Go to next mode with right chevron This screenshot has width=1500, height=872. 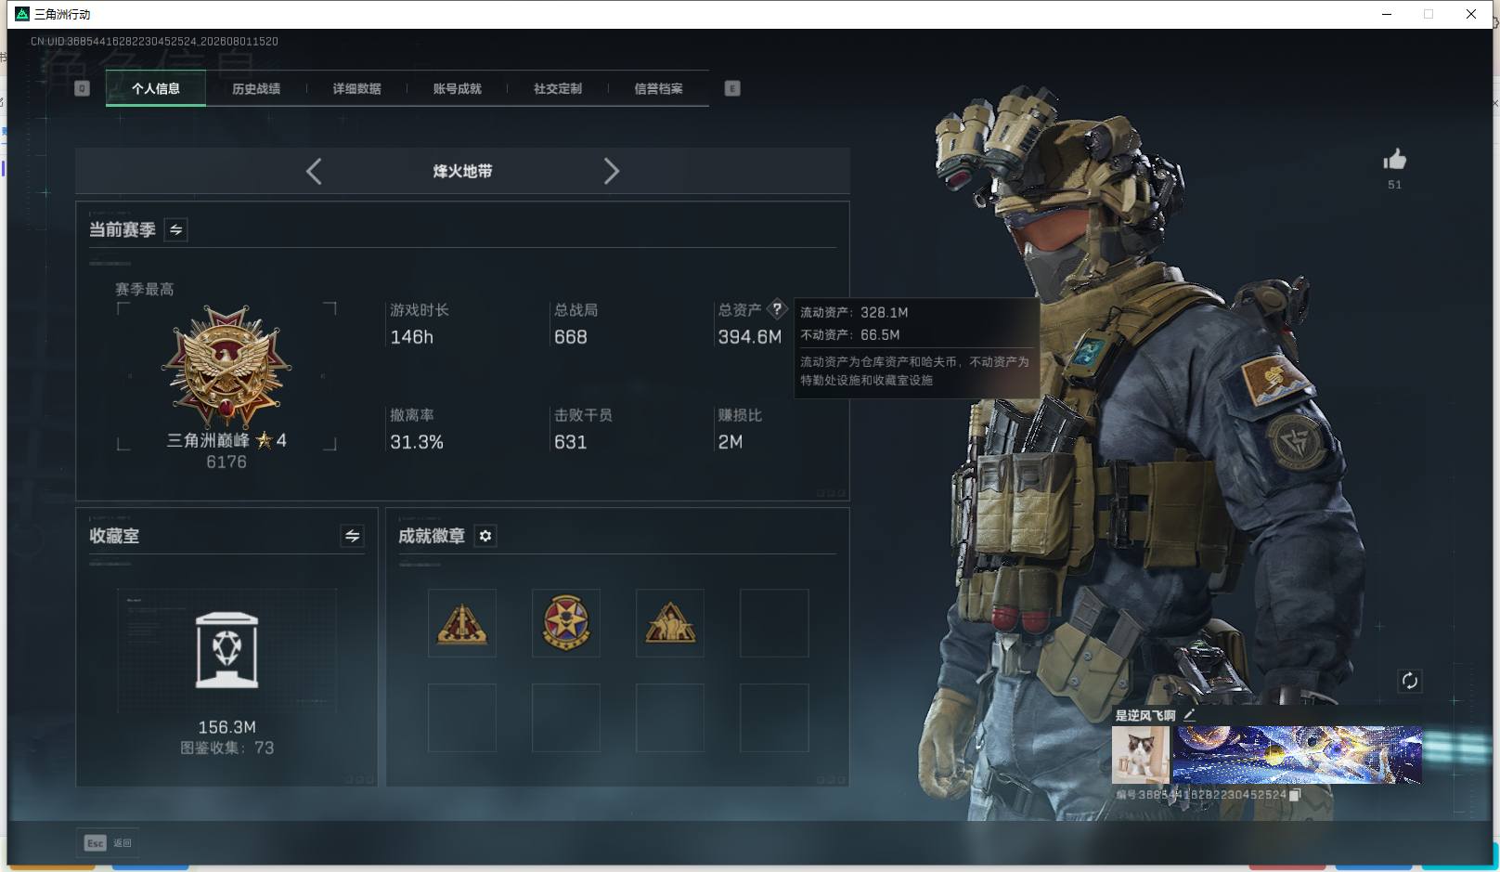611,171
